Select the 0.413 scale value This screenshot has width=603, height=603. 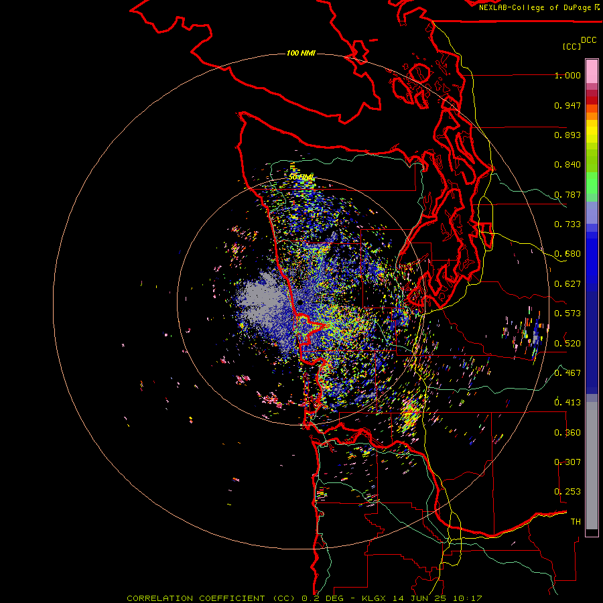click(x=567, y=403)
